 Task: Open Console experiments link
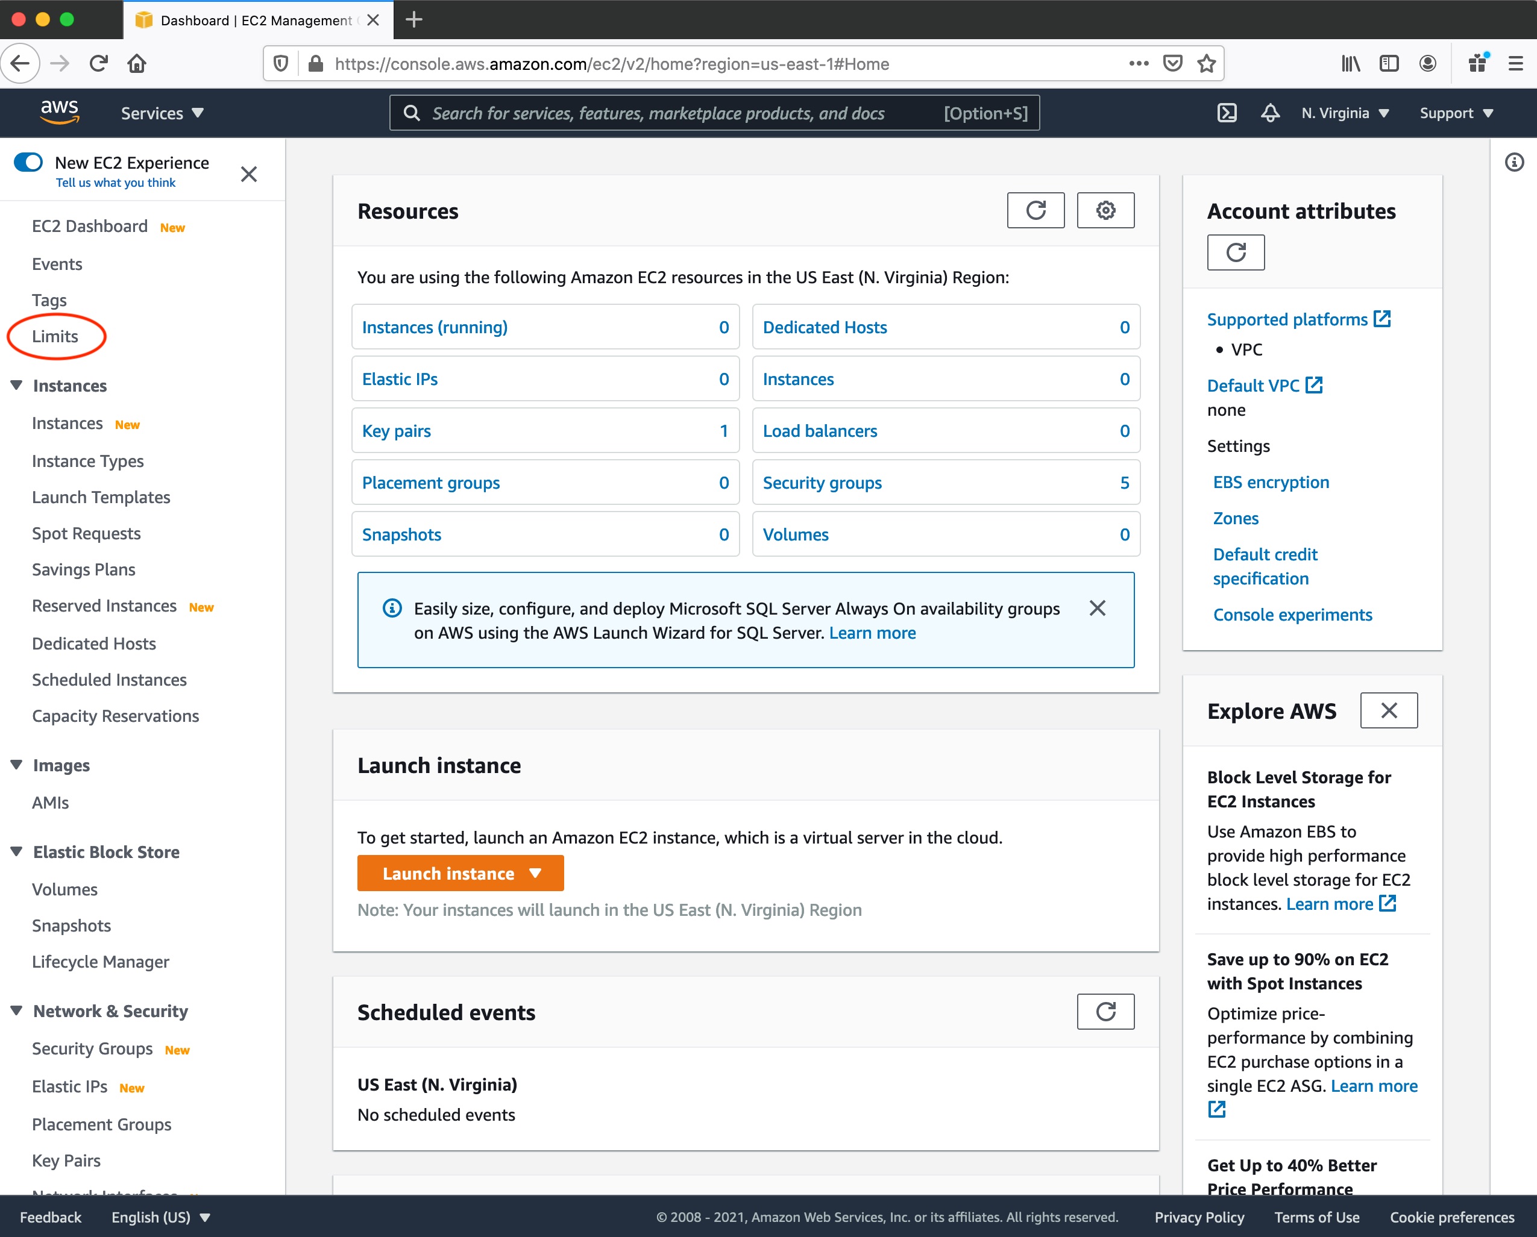coord(1292,615)
